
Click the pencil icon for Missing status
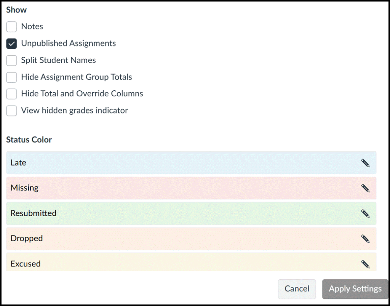365,188
